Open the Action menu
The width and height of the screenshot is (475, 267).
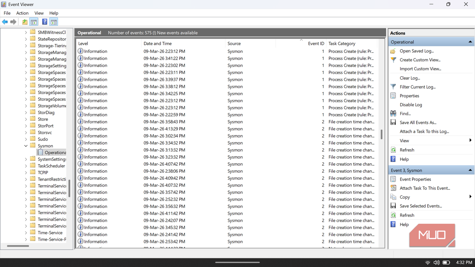click(x=22, y=13)
